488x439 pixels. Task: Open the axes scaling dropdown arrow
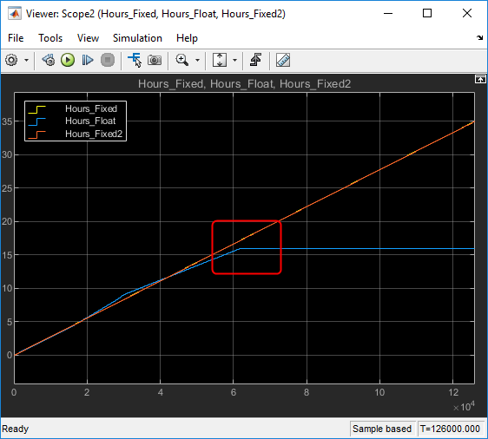click(235, 61)
